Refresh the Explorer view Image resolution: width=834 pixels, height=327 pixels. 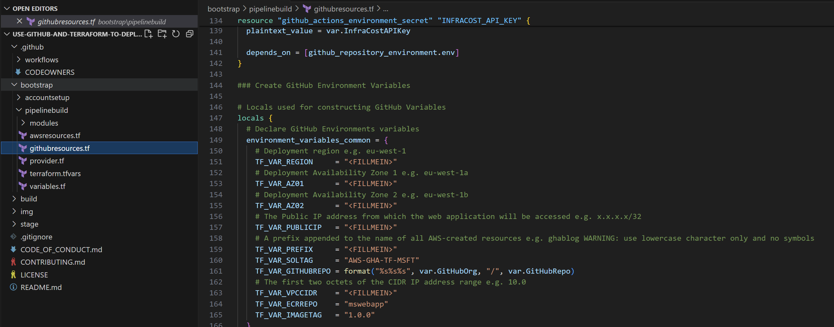176,34
